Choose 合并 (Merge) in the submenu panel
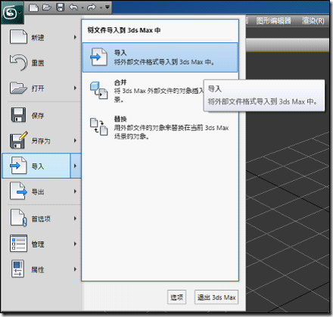This screenshot has height=317, width=333. point(160,91)
